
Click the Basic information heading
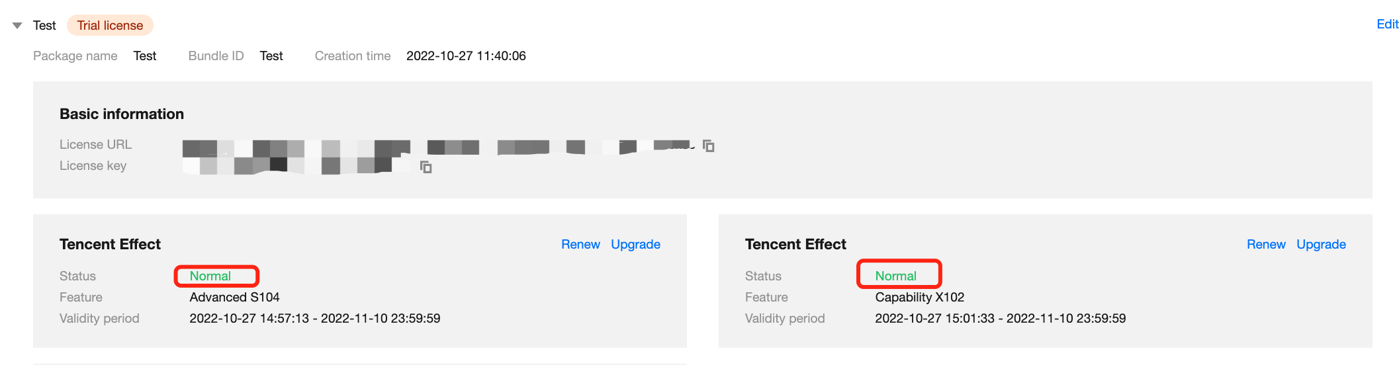click(x=122, y=114)
